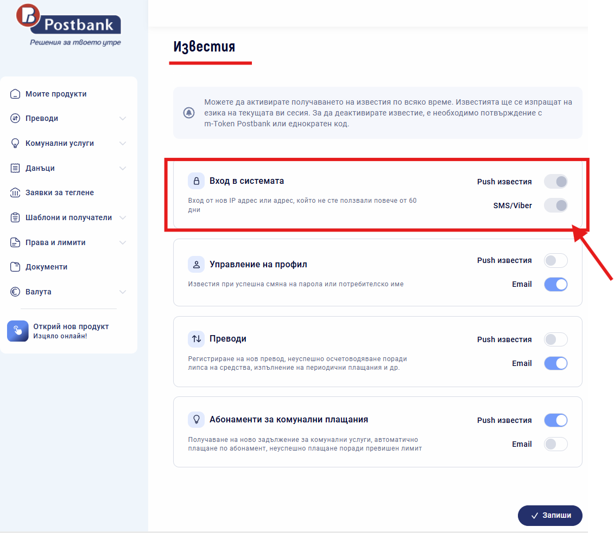Click the person icon beside Управление на профил
The height and width of the screenshot is (533, 614).
point(196,265)
